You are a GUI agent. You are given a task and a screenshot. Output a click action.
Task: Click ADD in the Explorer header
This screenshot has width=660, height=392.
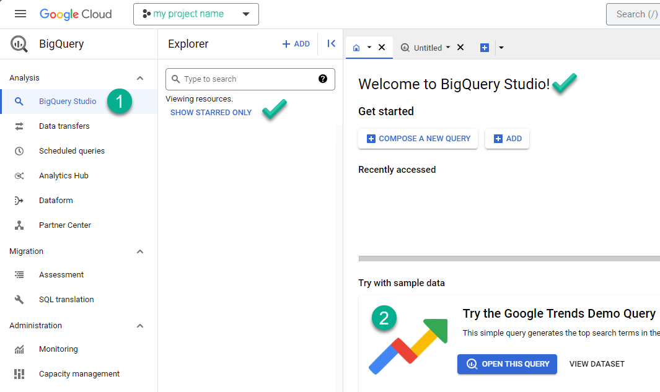click(296, 44)
